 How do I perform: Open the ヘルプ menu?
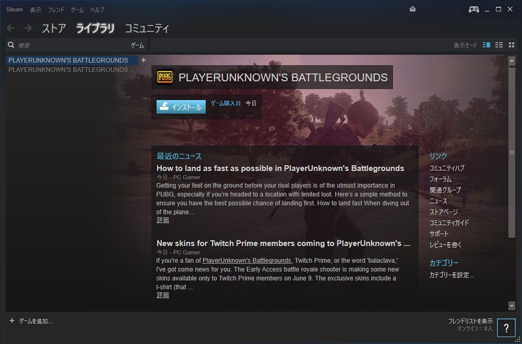point(97,9)
